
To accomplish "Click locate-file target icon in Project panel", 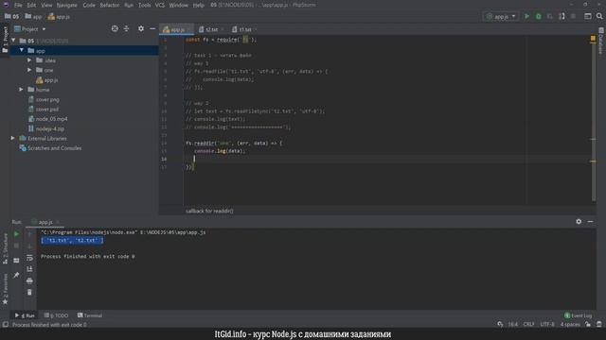I will [115, 29].
